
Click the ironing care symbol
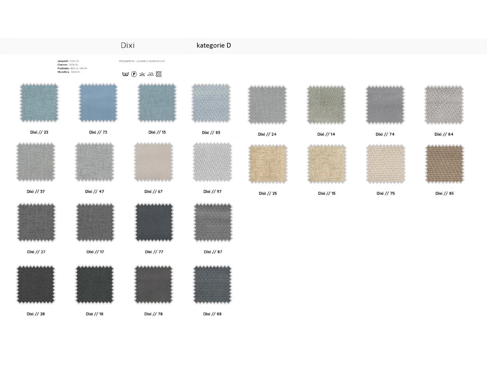[151, 74]
